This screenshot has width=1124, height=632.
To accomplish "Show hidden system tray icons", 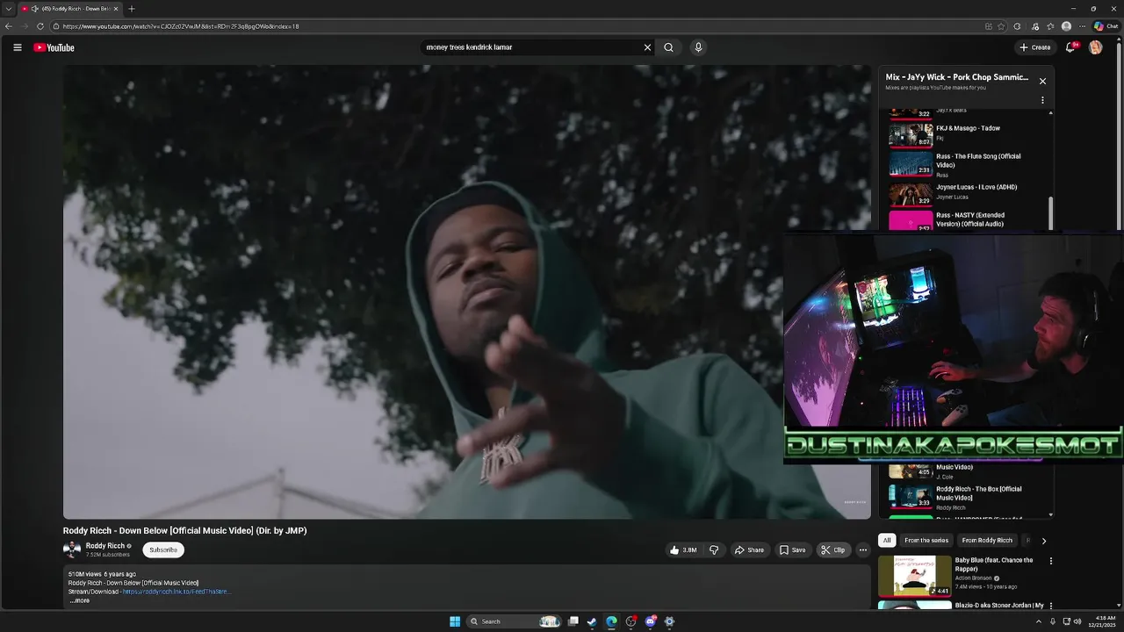I will coord(1039,621).
